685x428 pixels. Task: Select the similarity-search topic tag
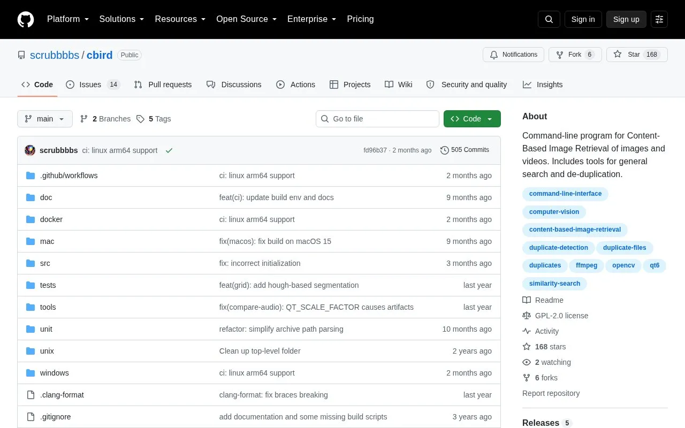[x=554, y=284]
